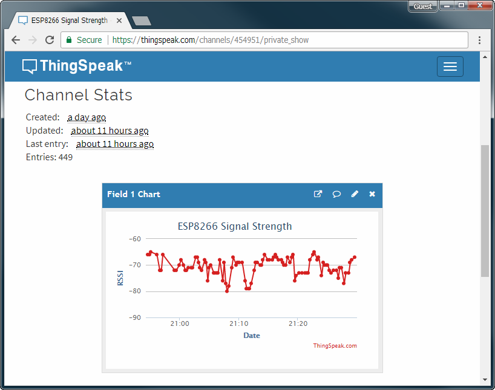Click the ThingSpeak logo
495x390 pixels.
(77, 67)
